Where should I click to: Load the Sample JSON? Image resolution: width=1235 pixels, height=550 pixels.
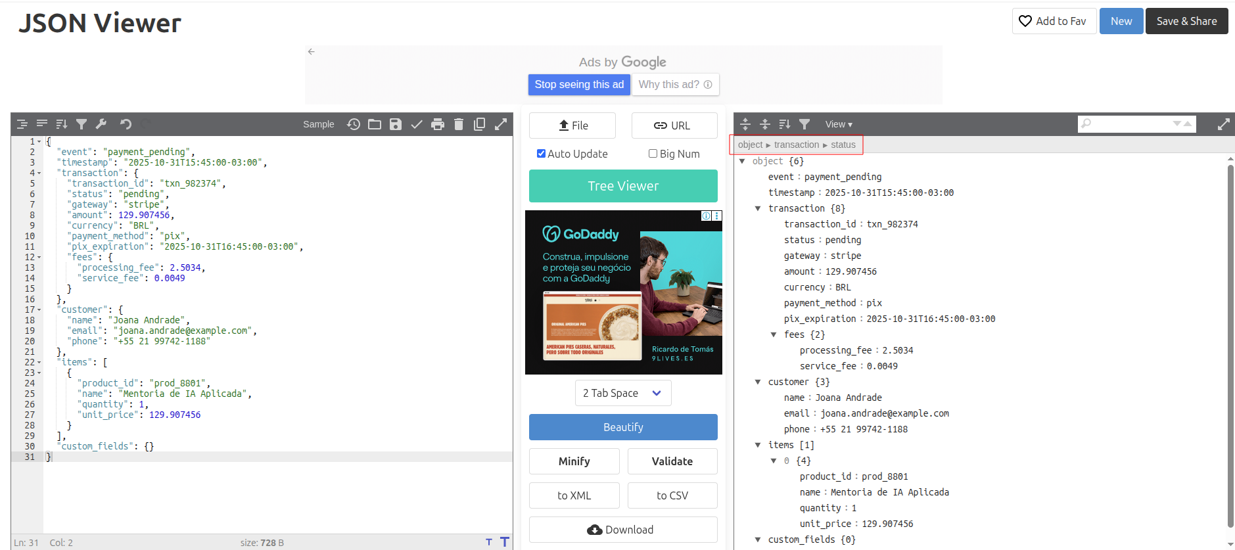click(x=318, y=124)
